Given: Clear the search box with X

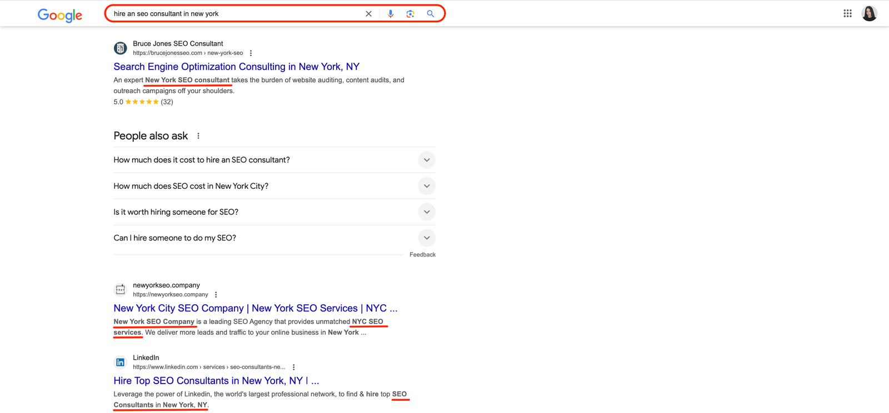Looking at the screenshot, I should click(x=368, y=14).
